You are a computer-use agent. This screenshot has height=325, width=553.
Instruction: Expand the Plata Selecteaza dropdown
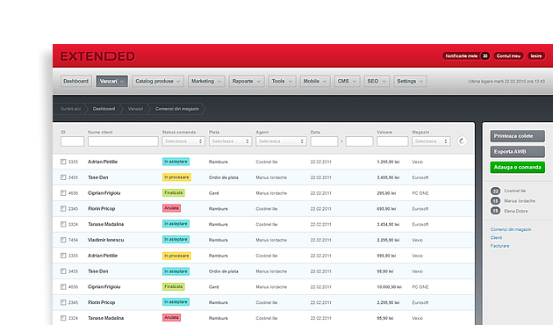tap(230, 141)
